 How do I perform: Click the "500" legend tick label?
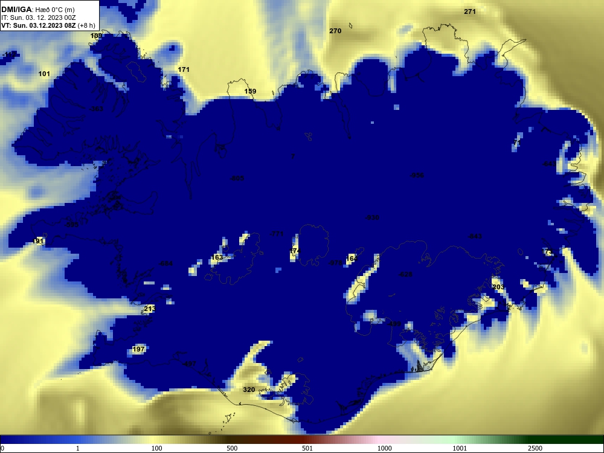coord(232,448)
